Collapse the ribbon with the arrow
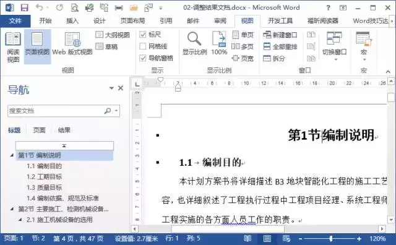 pos(388,72)
